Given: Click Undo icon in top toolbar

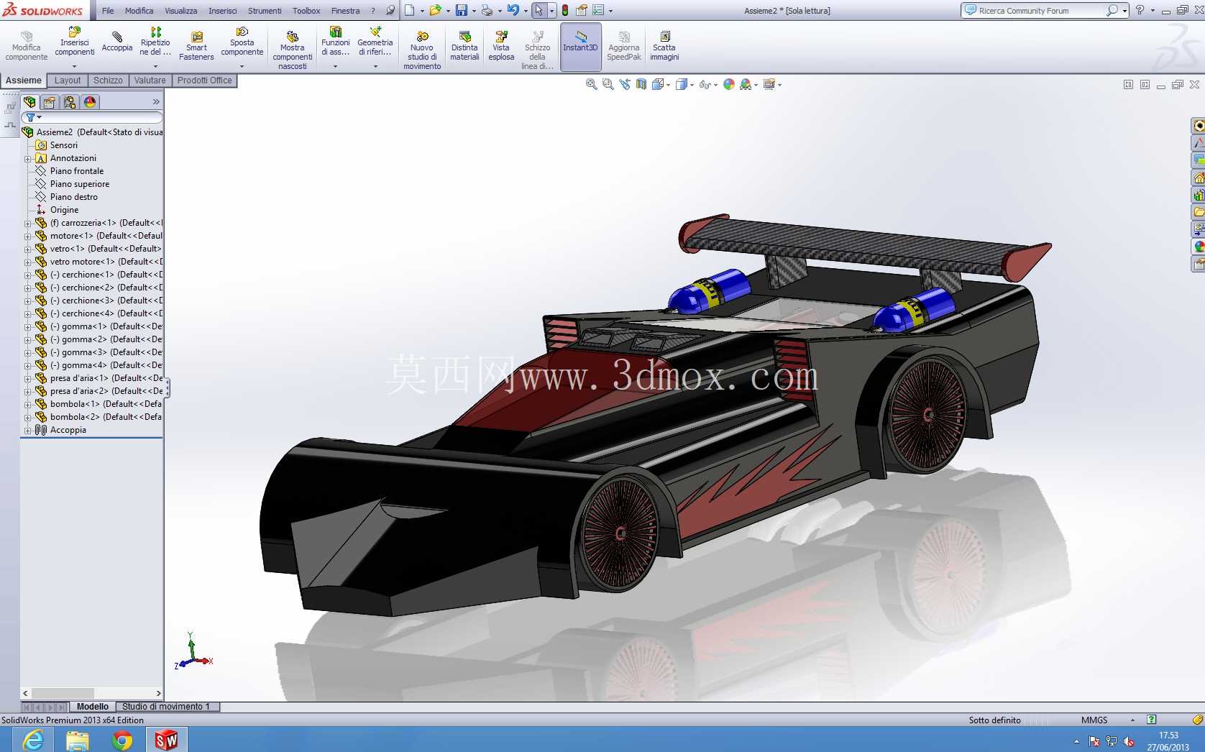Looking at the screenshot, I should pos(513,10).
